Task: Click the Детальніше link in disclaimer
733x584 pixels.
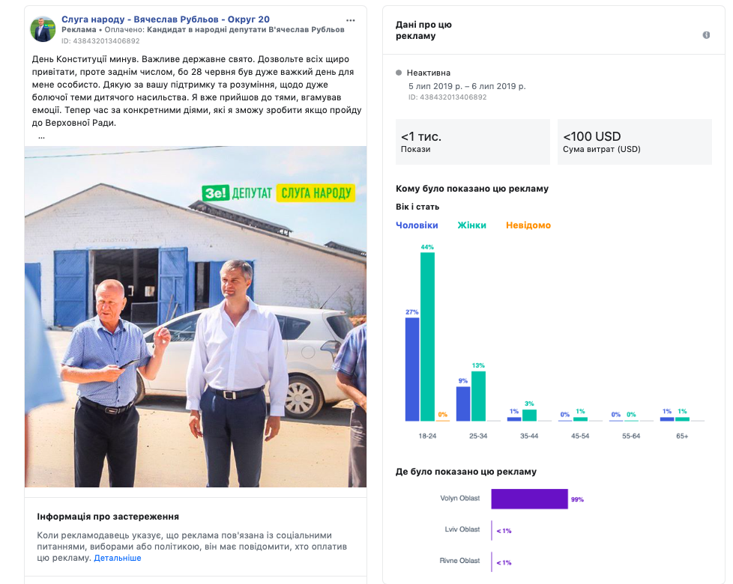Action: 118,558
